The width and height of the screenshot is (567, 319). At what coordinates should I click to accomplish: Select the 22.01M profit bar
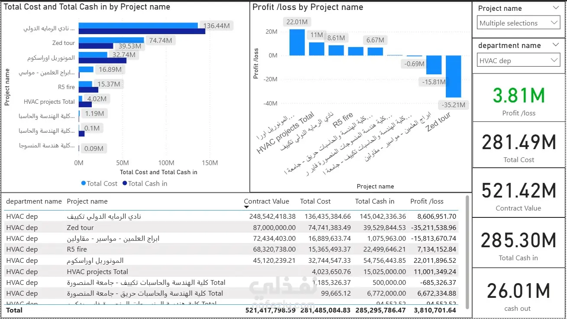pos(297,42)
